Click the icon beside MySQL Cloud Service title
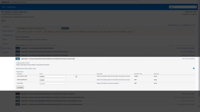 point(2,12)
